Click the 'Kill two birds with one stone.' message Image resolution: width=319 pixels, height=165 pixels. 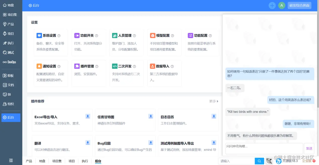[248, 112]
